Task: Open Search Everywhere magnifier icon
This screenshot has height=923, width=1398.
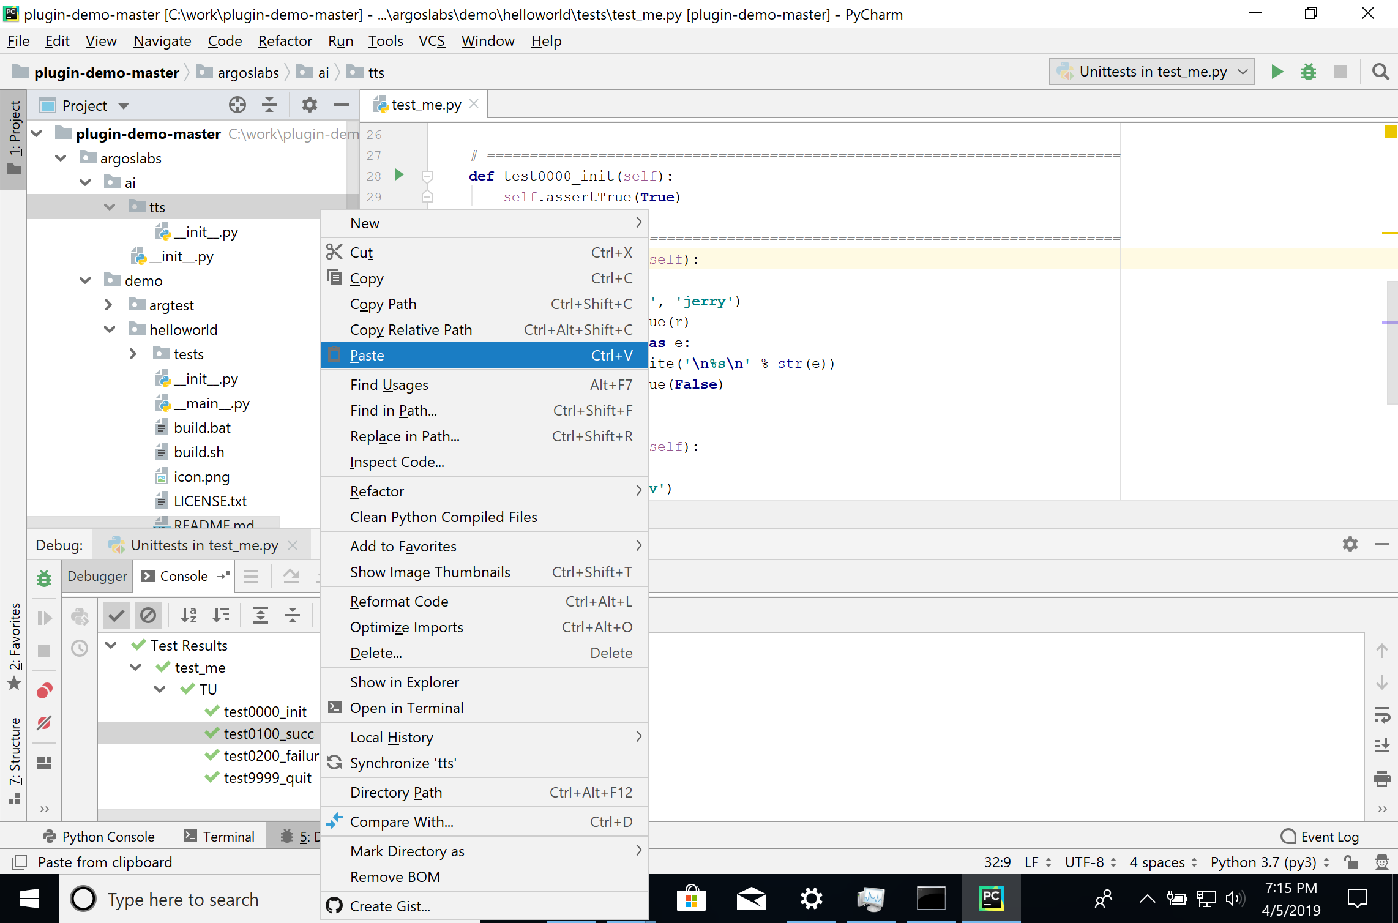Action: pos(1380,72)
